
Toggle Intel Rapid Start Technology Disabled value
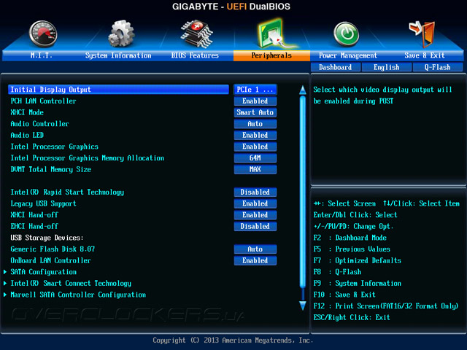click(x=255, y=192)
